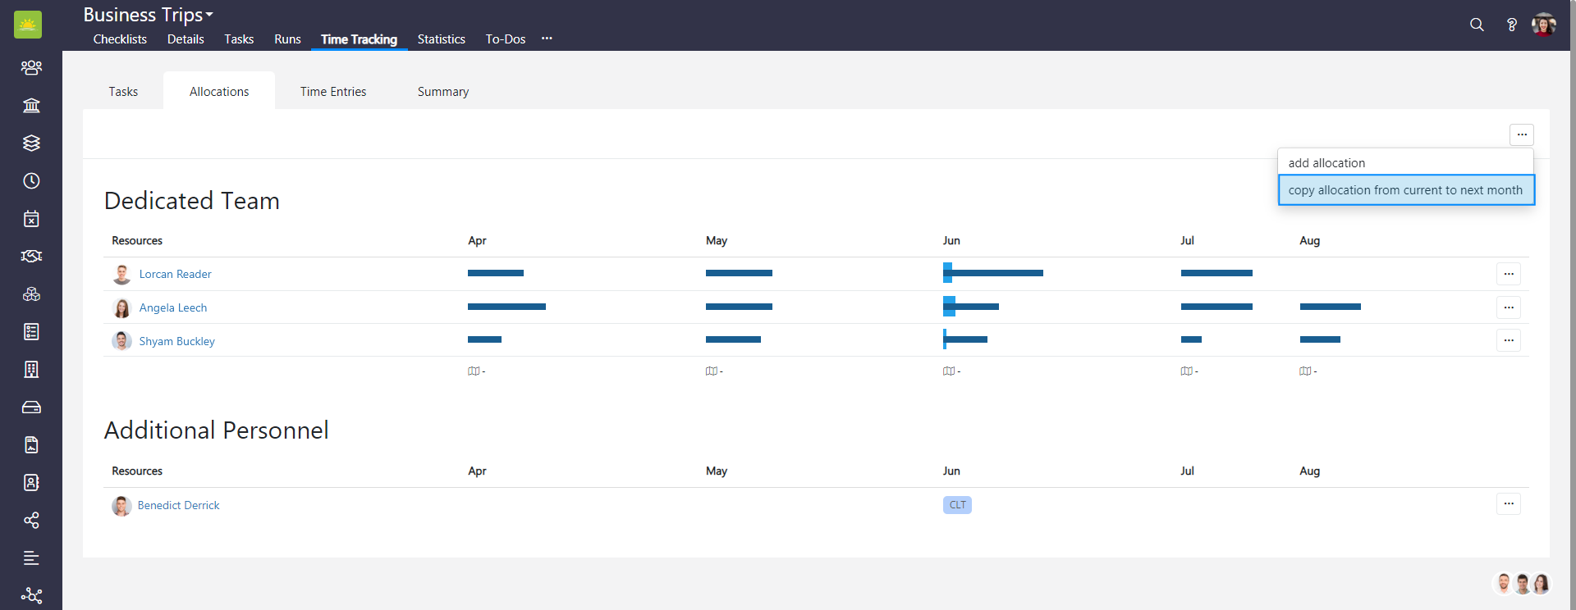Open the calendar sidebar icon

(31, 218)
